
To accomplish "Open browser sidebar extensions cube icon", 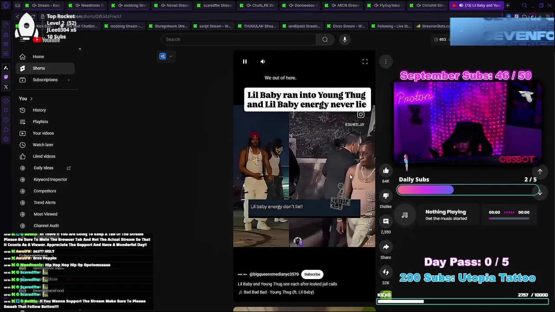I will point(6,130).
